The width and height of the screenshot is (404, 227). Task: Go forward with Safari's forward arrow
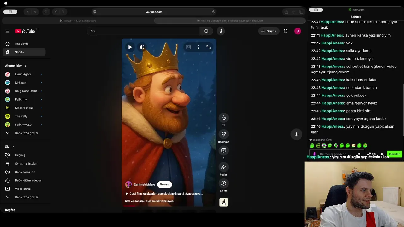[63, 12]
